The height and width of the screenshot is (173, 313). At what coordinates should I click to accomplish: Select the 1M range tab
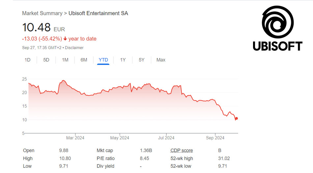click(x=65, y=60)
